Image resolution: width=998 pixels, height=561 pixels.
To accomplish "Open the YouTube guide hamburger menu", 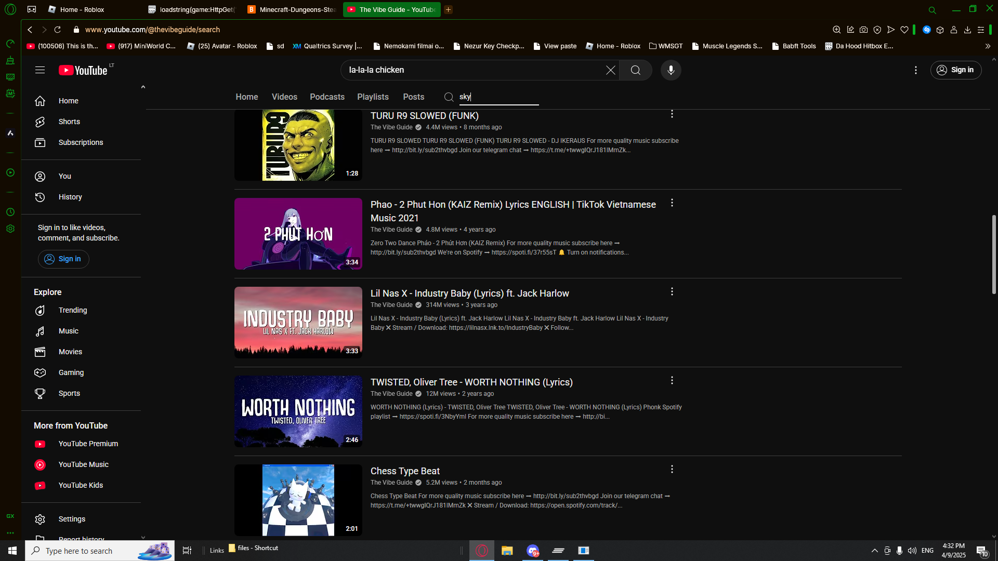I will coord(40,70).
